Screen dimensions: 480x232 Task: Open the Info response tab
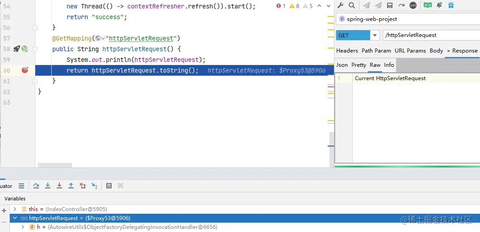click(389, 65)
